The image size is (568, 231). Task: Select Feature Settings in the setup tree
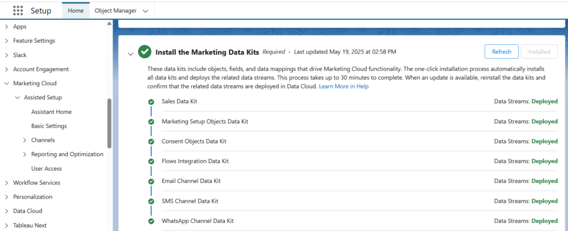coord(34,41)
